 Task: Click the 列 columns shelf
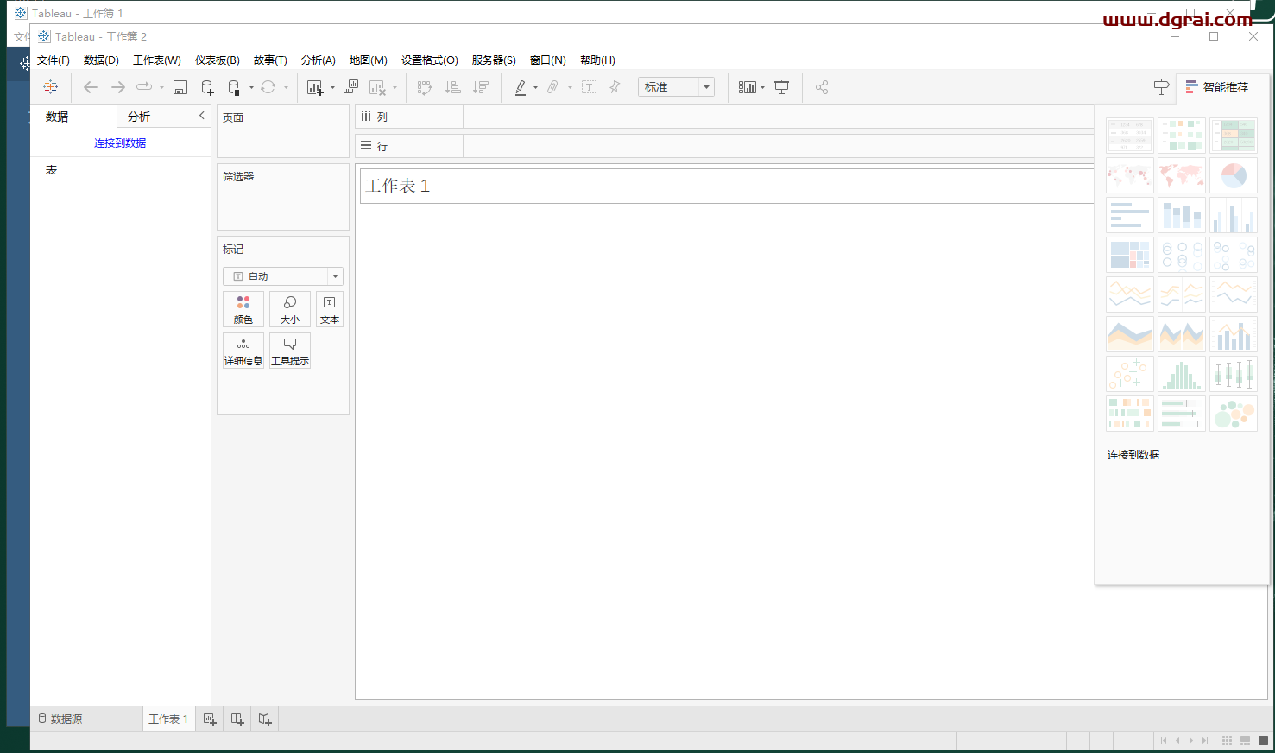point(725,117)
